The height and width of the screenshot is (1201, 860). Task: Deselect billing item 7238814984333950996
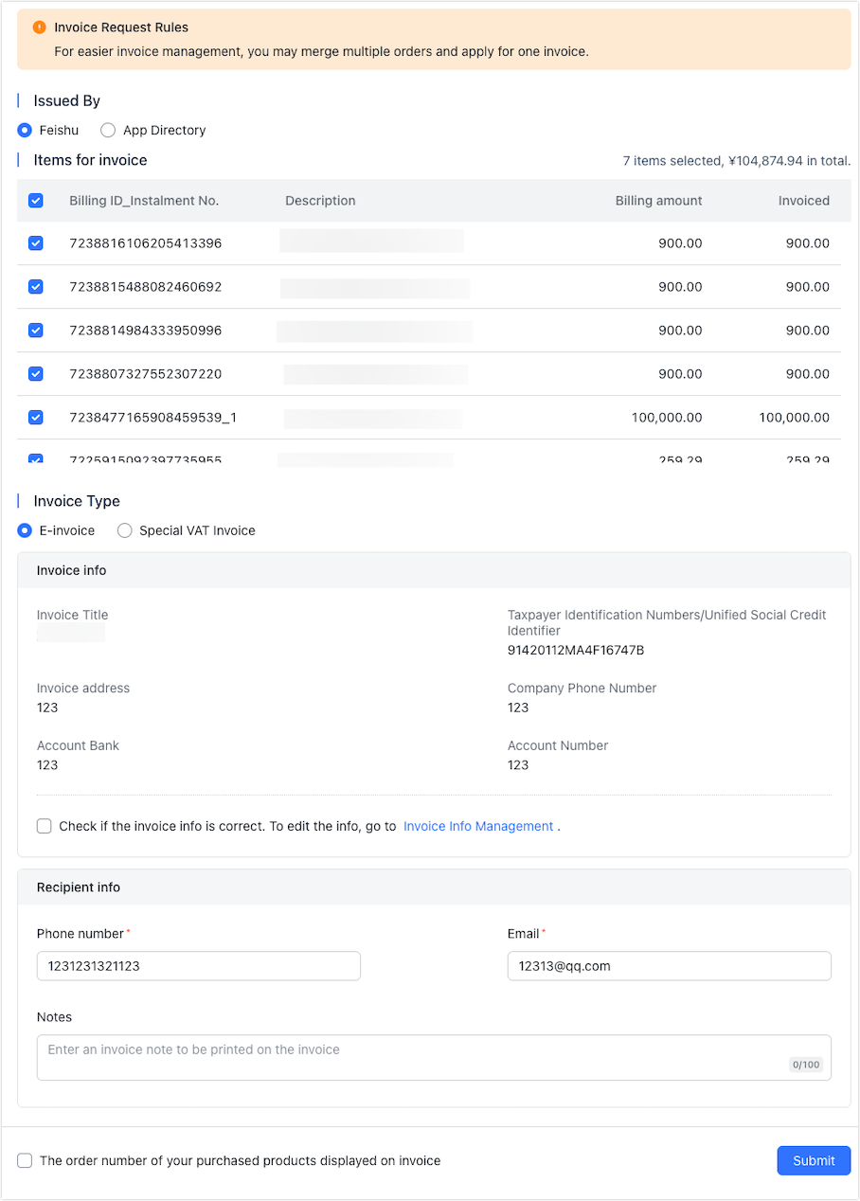pos(35,330)
